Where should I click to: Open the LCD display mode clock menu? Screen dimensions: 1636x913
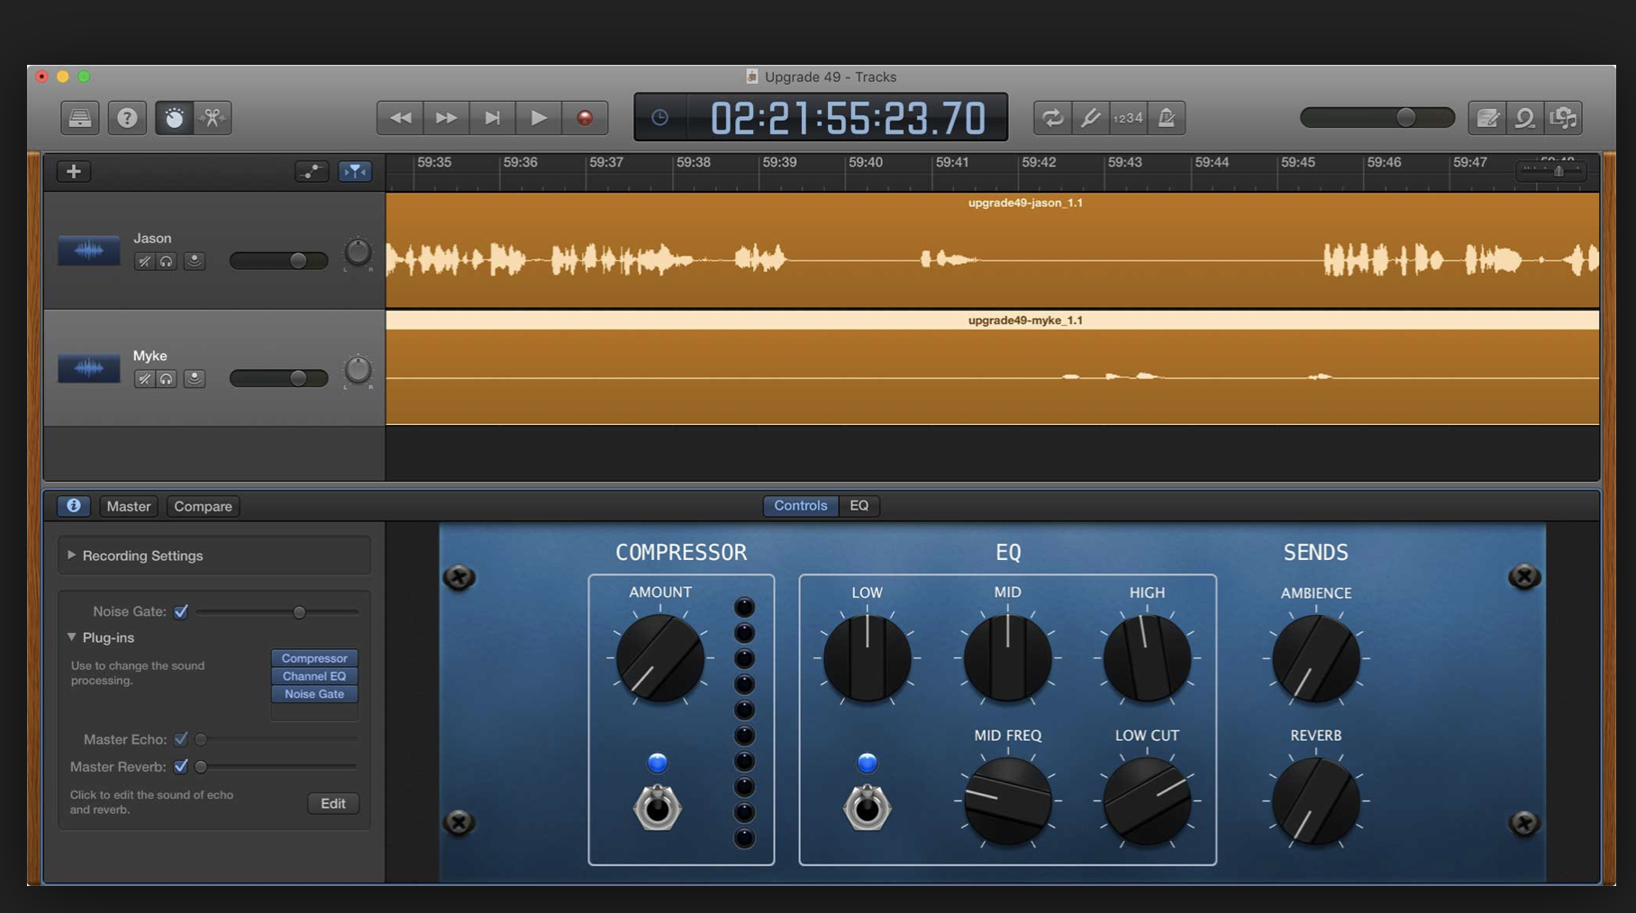(660, 118)
